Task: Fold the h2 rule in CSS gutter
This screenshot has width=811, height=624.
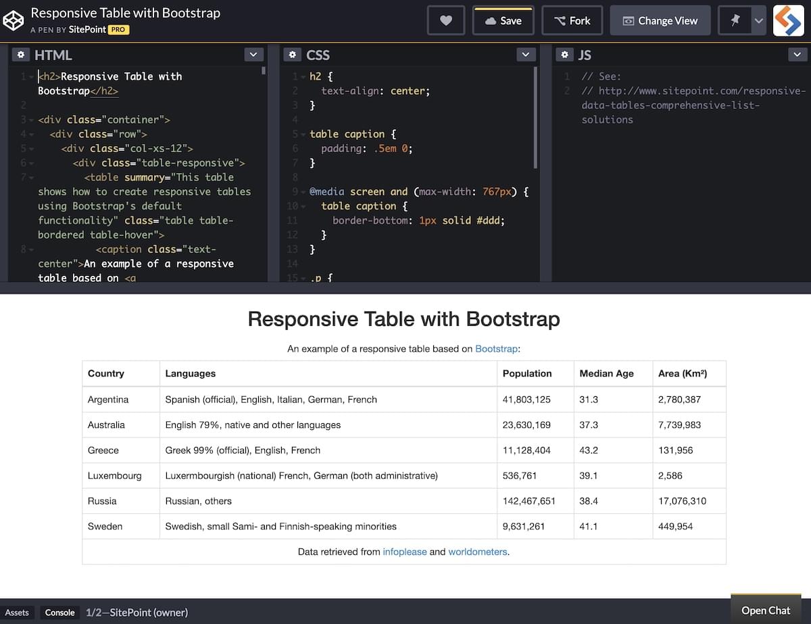Action: 303,77
